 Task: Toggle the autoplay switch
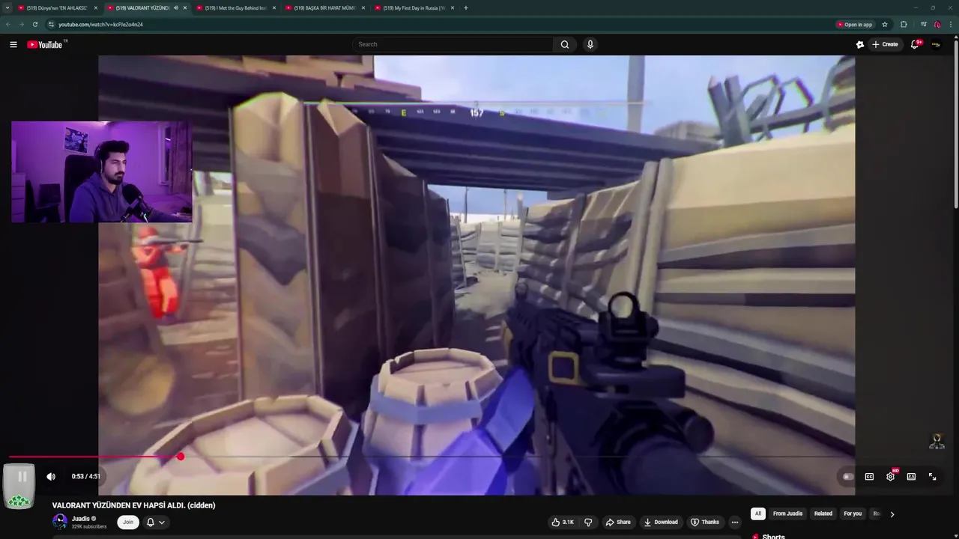tap(848, 477)
